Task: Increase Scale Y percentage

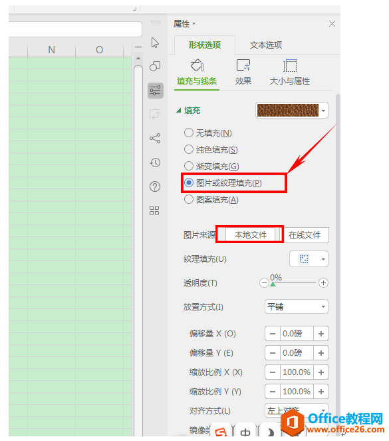Action: (321, 391)
